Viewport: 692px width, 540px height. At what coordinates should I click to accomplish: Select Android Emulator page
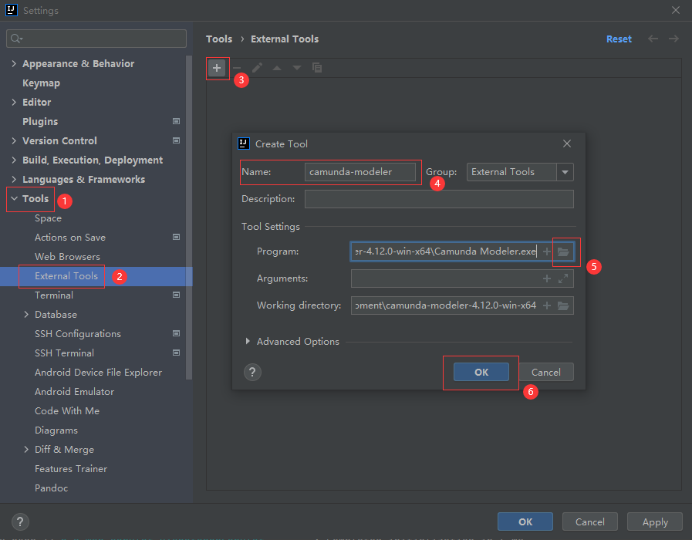tap(75, 392)
